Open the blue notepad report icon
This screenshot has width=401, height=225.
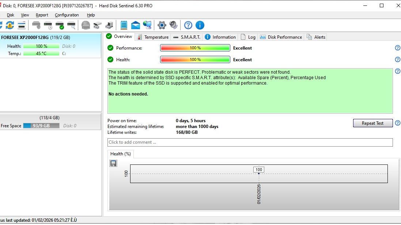click(124, 25)
